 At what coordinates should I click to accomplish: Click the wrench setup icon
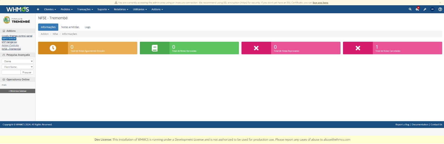click(x=425, y=9)
